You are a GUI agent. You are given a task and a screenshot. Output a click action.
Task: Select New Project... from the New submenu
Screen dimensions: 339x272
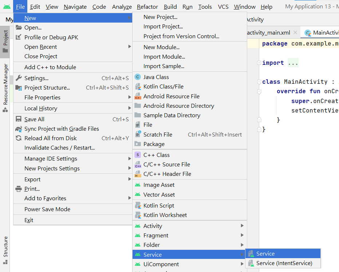(190, 17)
